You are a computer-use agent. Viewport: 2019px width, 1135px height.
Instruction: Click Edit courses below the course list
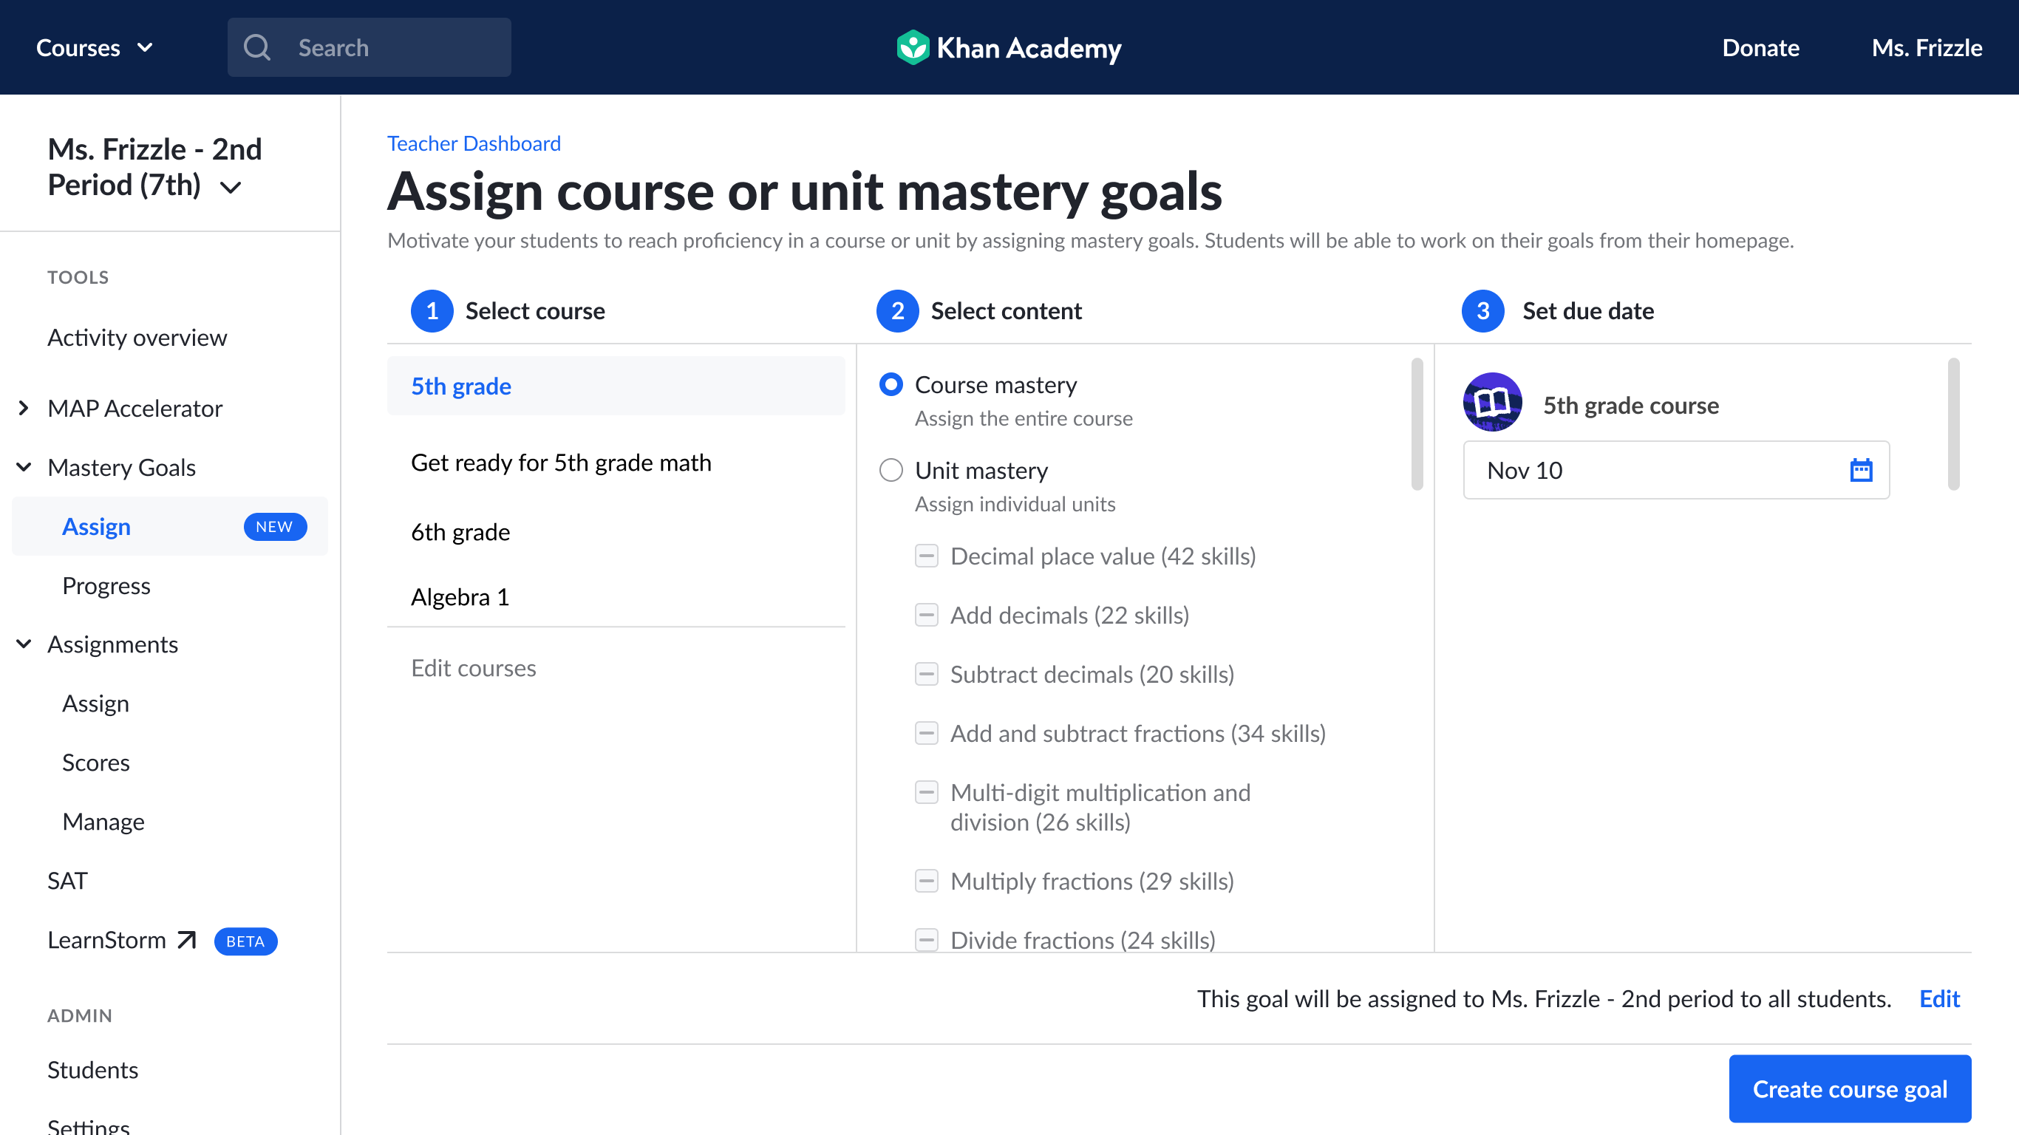(474, 668)
